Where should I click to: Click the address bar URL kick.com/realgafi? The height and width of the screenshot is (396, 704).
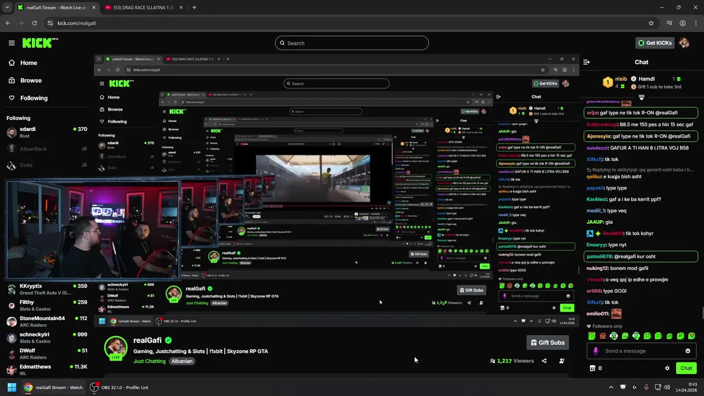pos(76,23)
